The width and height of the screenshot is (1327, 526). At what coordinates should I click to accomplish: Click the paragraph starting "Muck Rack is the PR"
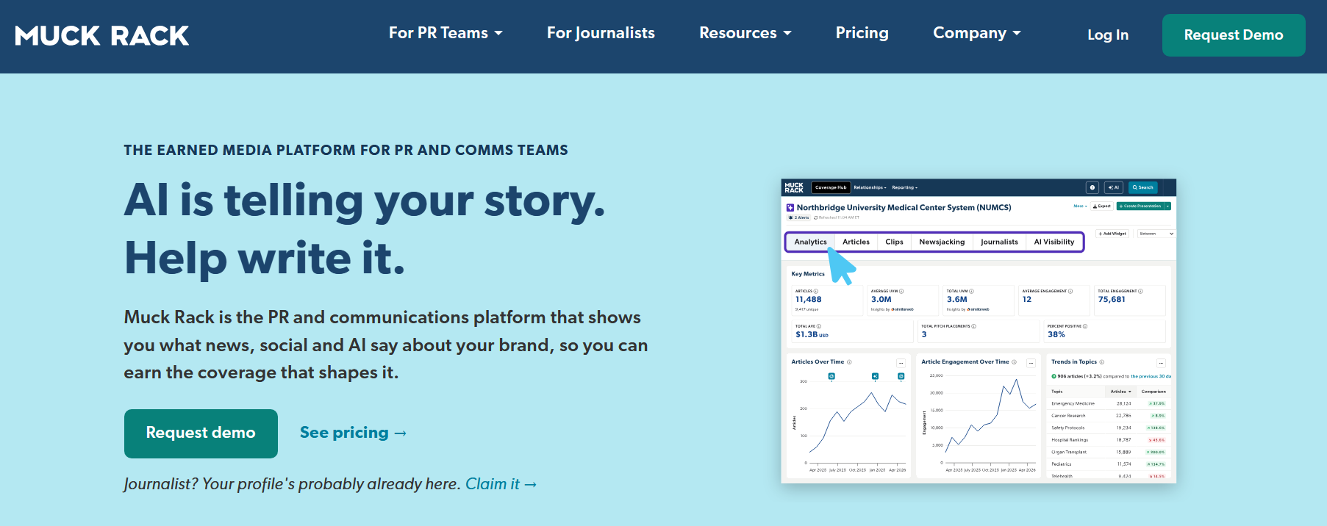tap(386, 345)
